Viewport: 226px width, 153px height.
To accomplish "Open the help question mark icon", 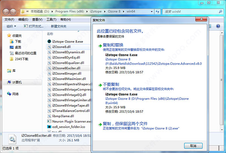I will (x=218, y=26).
